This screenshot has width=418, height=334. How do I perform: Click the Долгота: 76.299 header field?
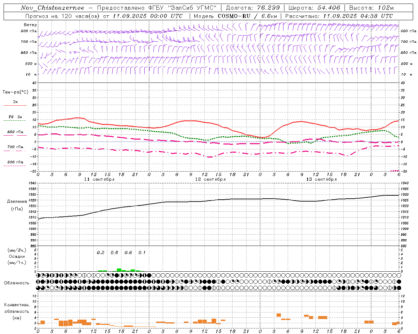pyautogui.click(x=253, y=8)
